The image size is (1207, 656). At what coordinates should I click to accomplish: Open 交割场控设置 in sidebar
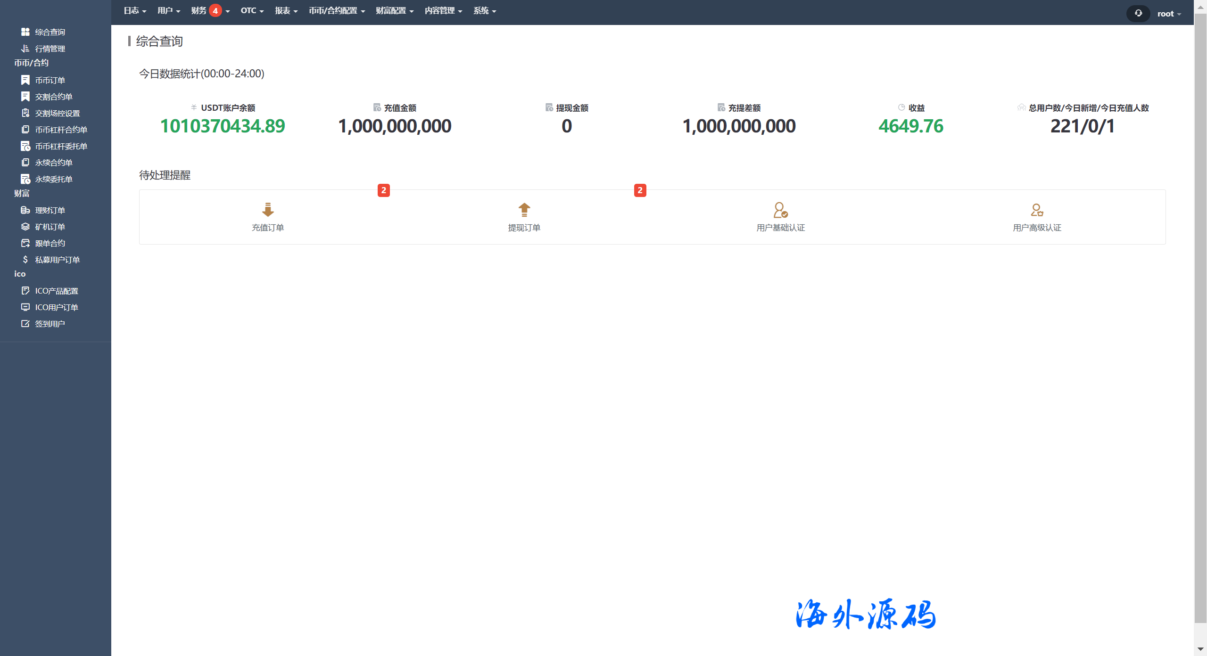tap(58, 113)
